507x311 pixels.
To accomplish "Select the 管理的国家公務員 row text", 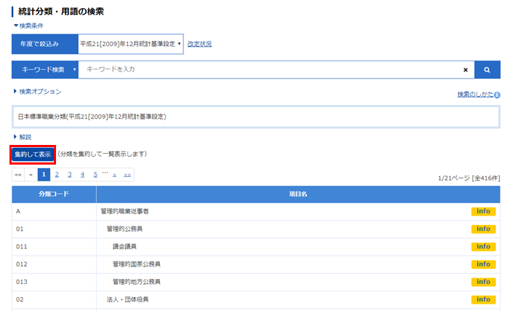I will 137,264.
